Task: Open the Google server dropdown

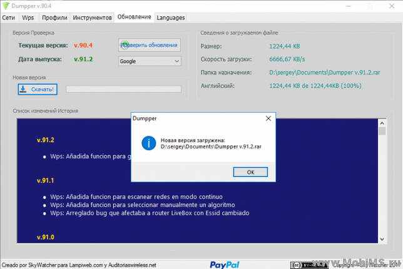Action: click(150, 61)
